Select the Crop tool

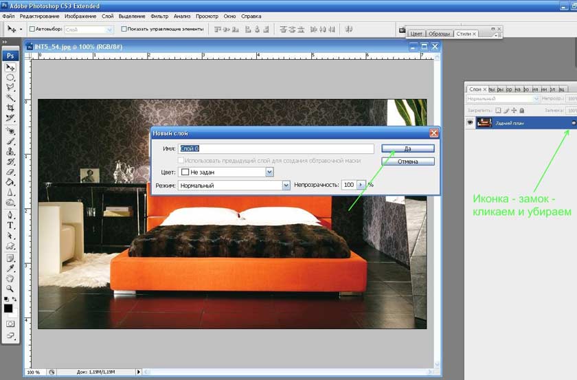tap(10, 108)
